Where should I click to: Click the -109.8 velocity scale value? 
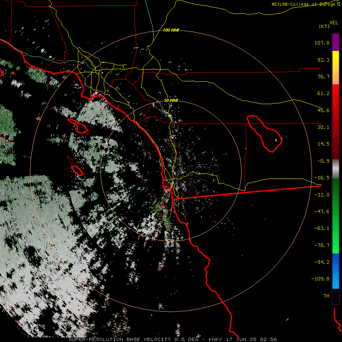point(321,279)
